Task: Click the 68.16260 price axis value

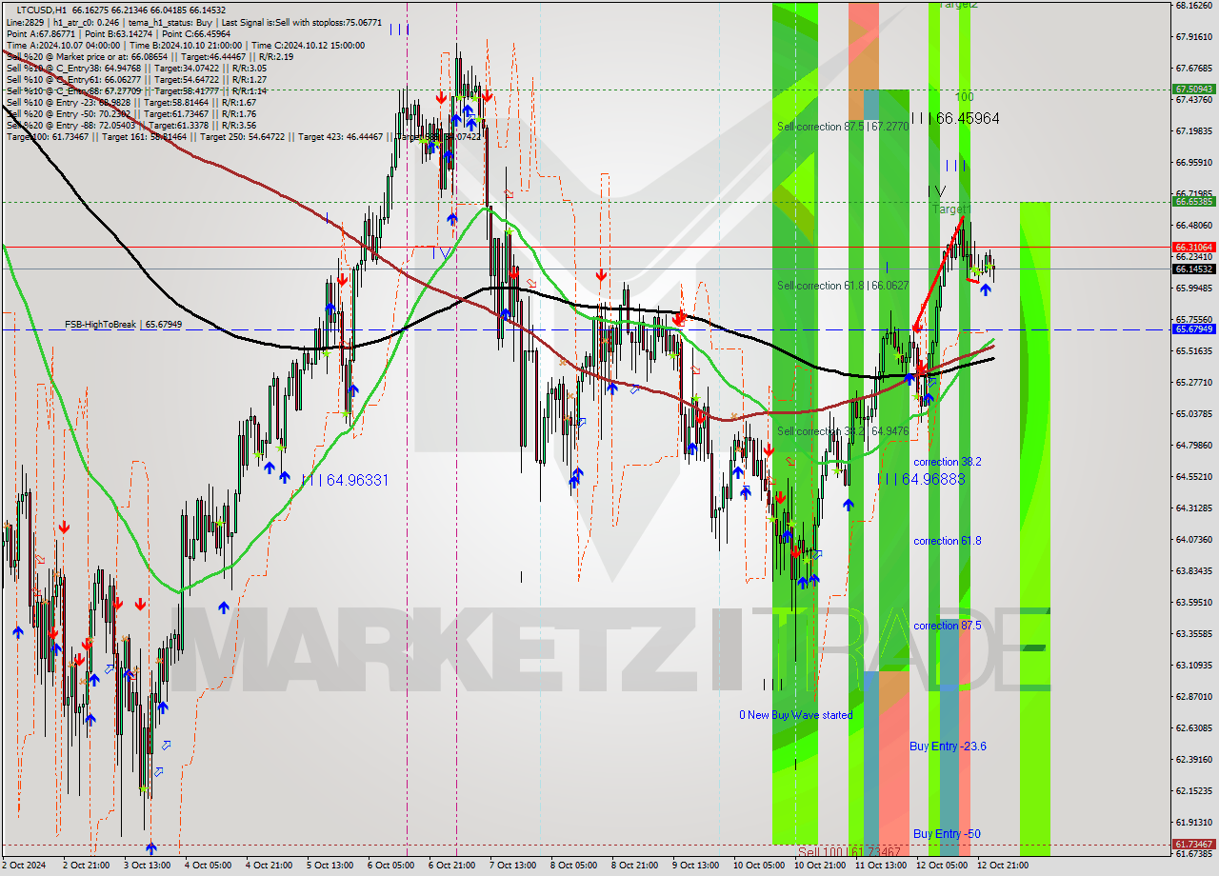Action: (x=1193, y=5)
